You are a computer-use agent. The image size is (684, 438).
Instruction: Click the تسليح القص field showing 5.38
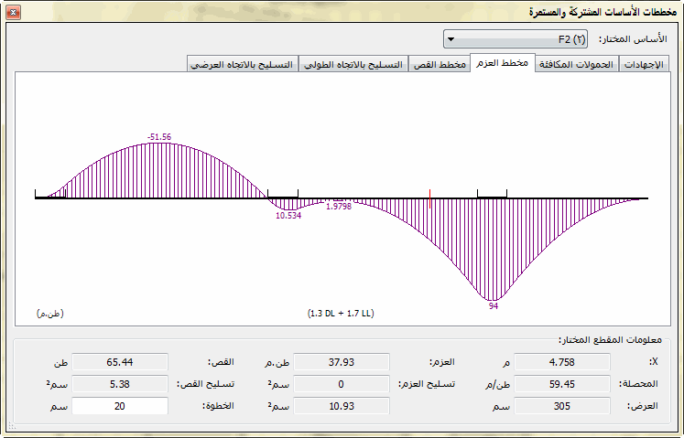point(121,384)
